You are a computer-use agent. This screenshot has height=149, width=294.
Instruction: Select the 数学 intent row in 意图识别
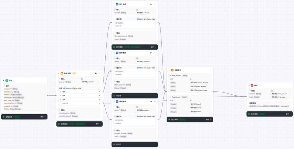pyautogui.click(x=80, y=95)
